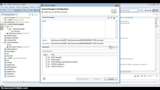This screenshot has height=90, width=160.
Task: Check the ATM/bin/.gitignore file checkbox
Action: coord(46,64)
